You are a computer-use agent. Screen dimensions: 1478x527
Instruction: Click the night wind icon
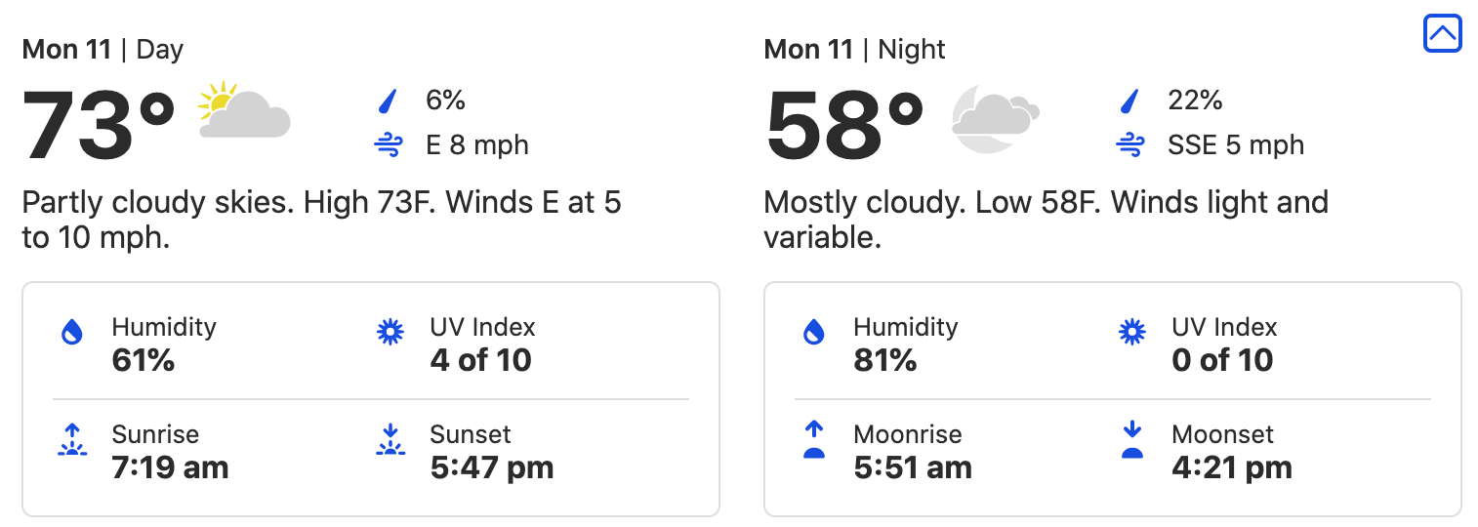pyautogui.click(x=1130, y=146)
